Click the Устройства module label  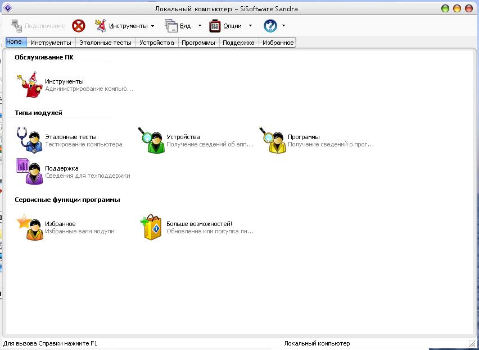pos(183,137)
